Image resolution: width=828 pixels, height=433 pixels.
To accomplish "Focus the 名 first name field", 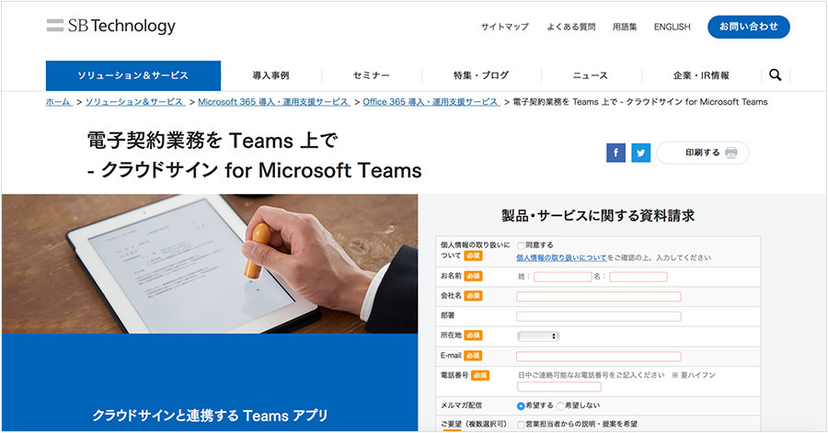I will point(638,277).
